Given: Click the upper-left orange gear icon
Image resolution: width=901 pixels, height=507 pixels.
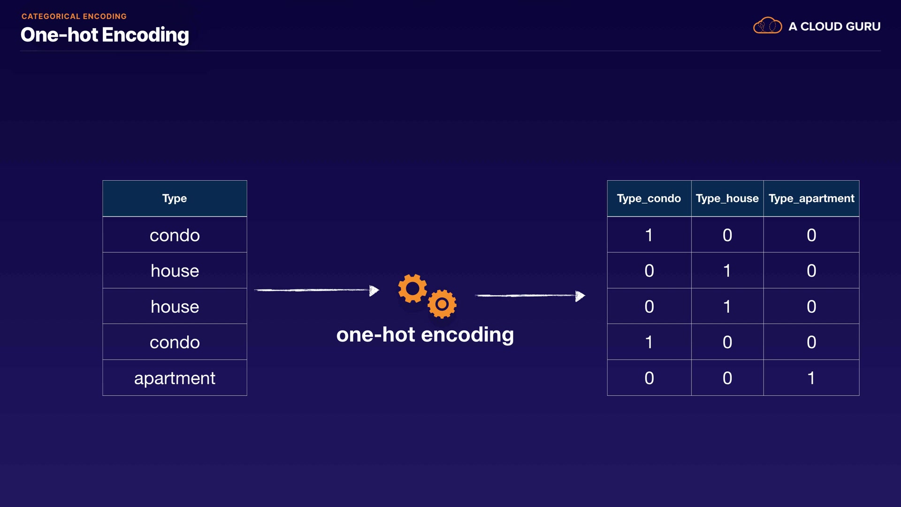Looking at the screenshot, I should pyautogui.click(x=412, y=288).
